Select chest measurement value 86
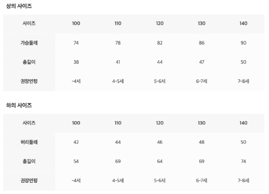This screenshot has height=194, width=269. 202,43
